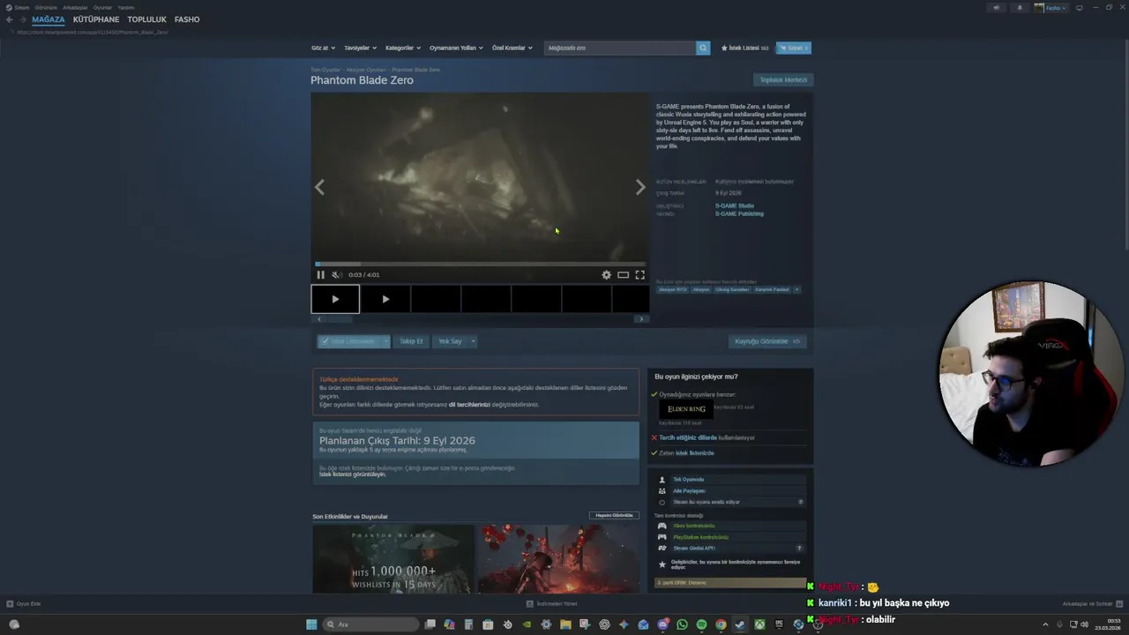Open Google Chrome from the taskbar

tap(721, 624)
